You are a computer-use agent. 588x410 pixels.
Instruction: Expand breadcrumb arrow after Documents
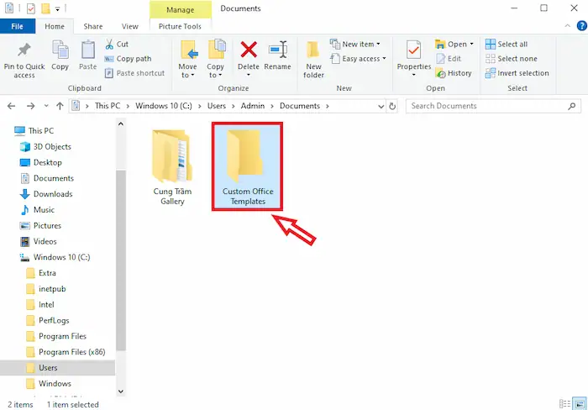[328, 106]
